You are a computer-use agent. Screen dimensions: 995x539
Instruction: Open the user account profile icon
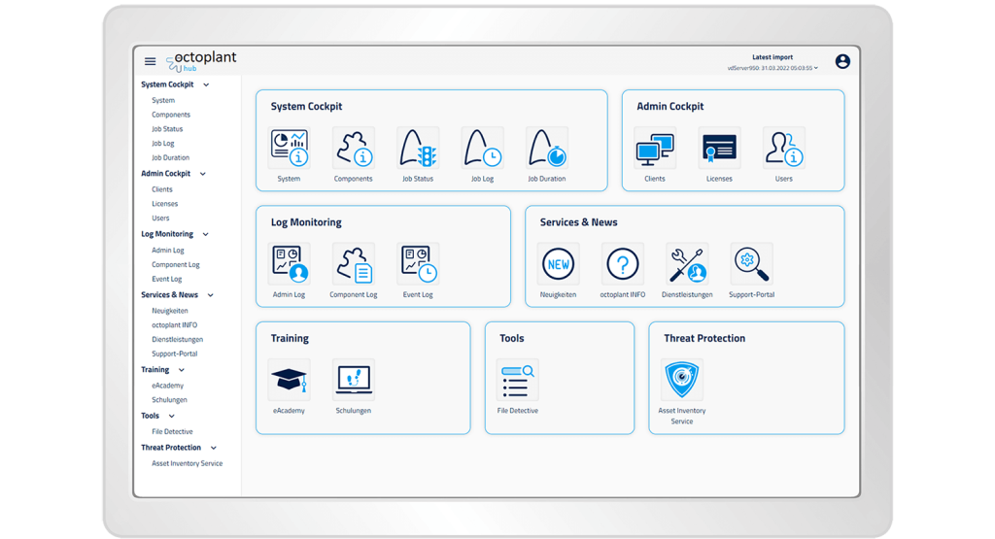(x=842, y=61)
